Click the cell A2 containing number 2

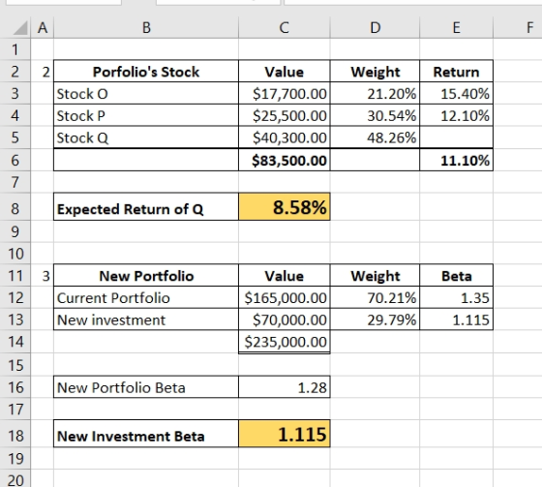click(43, 72)
